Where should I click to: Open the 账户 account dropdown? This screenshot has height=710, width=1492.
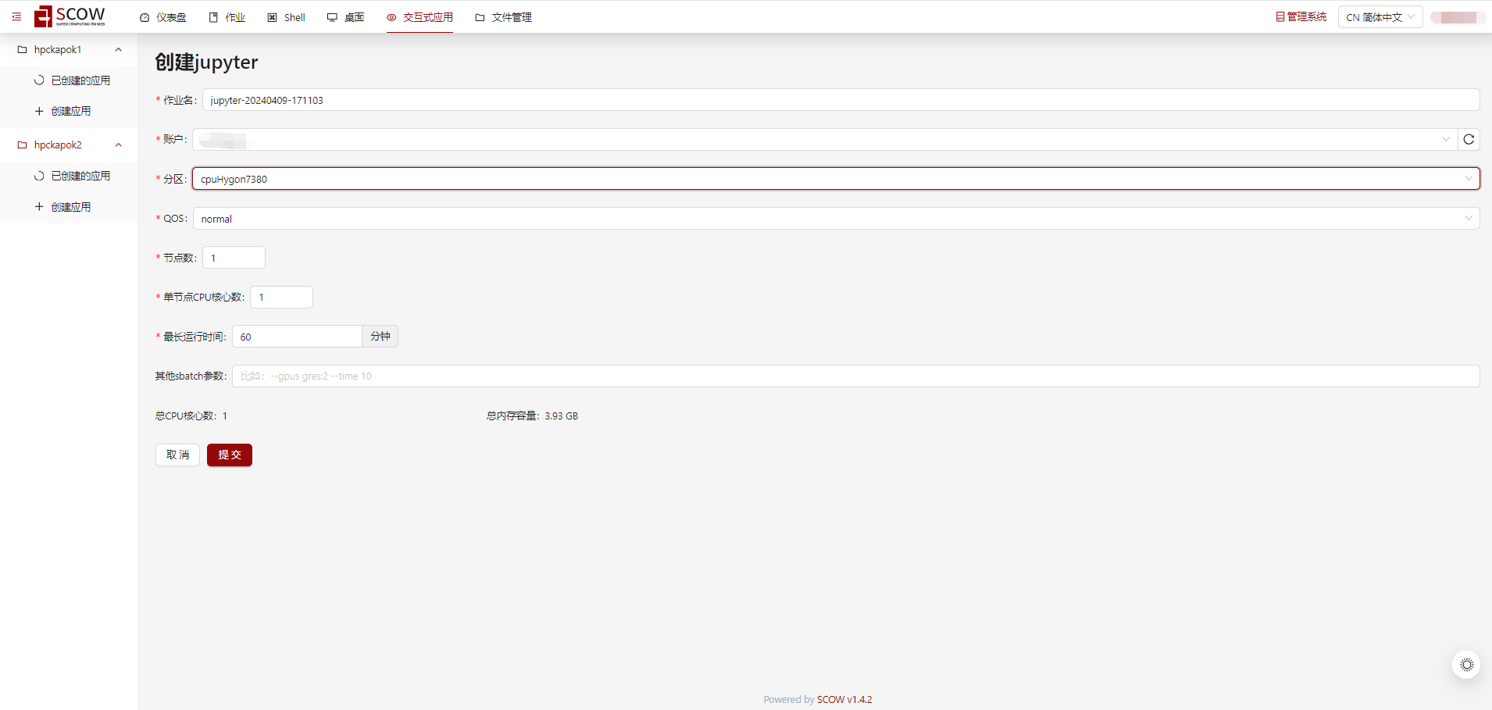point(824,140)
